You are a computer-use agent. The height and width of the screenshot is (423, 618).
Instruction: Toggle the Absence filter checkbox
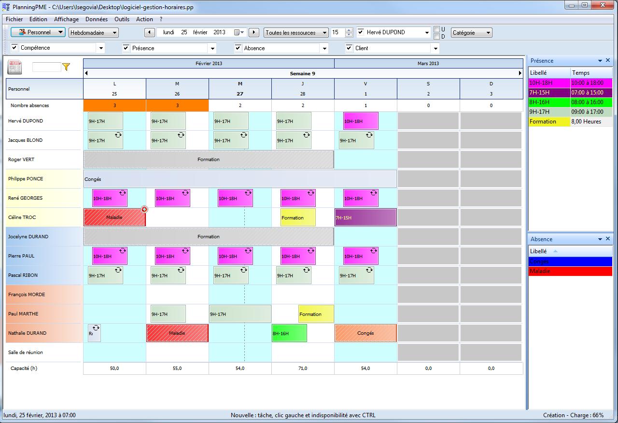point(238,48)
